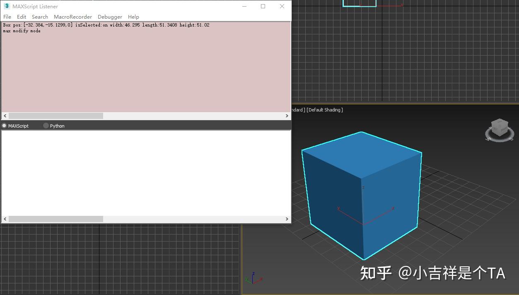Click the left scroll arrow of the input pane

[x=4, y=219]
